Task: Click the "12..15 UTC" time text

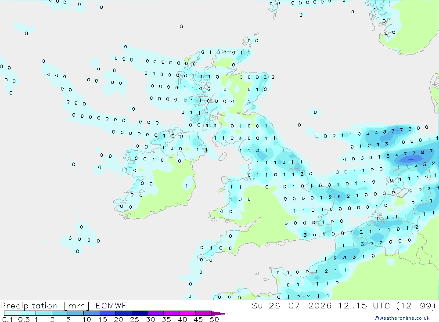Action: tap(364, 305)
